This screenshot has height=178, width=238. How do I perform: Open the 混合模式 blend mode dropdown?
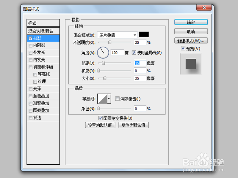tap(117, 34)
